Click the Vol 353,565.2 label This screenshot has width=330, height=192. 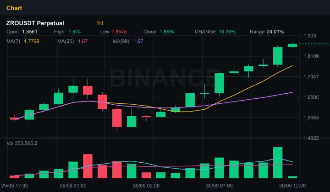pos(22,143)
